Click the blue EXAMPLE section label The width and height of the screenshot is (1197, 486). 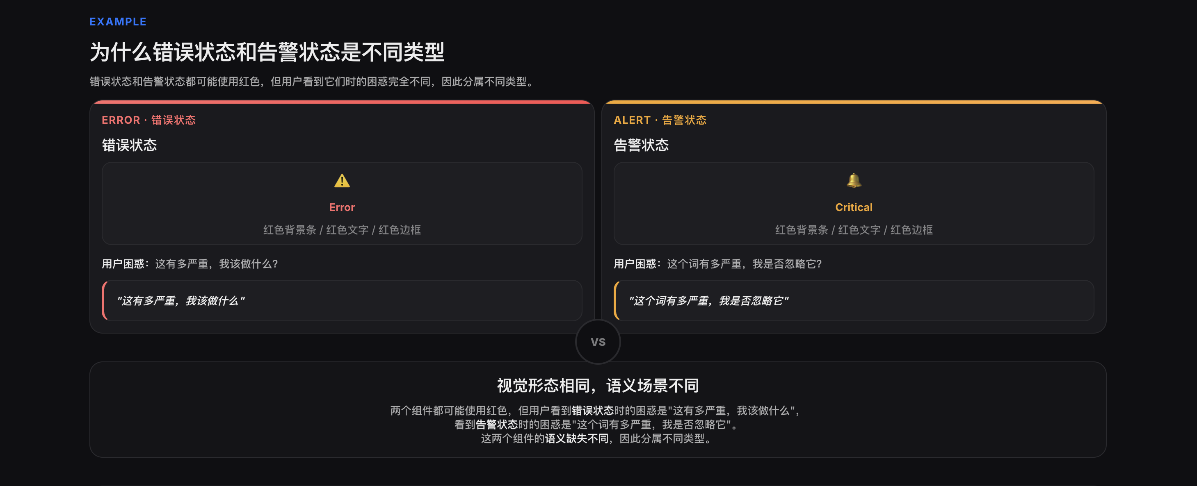point(118,22)
